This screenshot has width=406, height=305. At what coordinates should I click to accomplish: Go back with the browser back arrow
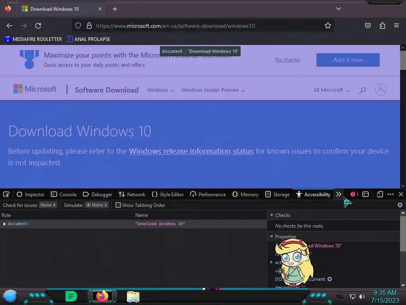click(x=10, y=26)
